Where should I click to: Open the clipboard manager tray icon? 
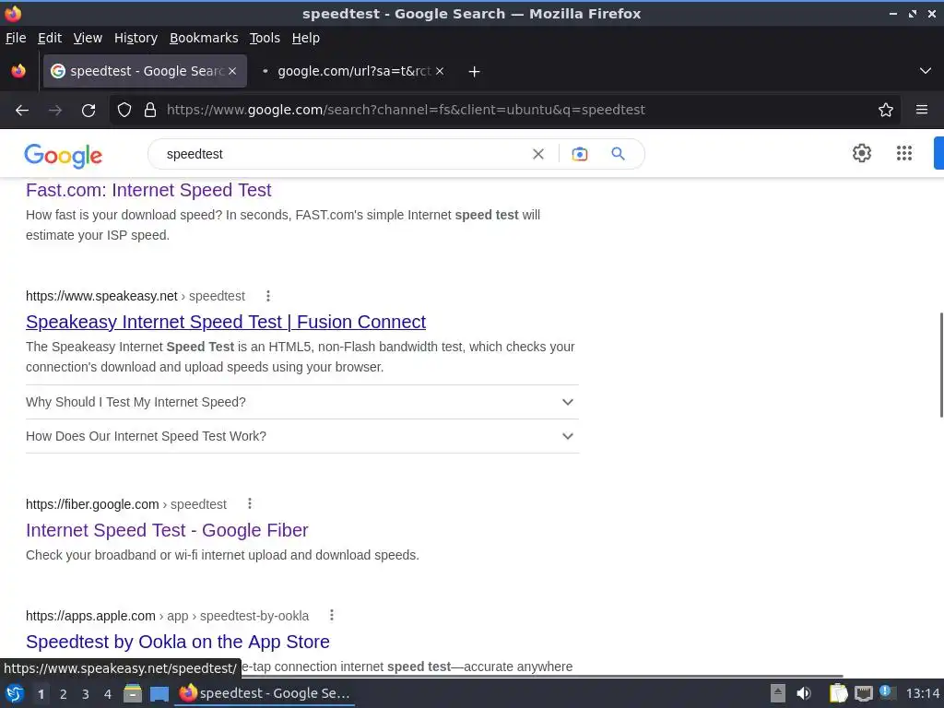pyautogui.click(x=839, y=693)
